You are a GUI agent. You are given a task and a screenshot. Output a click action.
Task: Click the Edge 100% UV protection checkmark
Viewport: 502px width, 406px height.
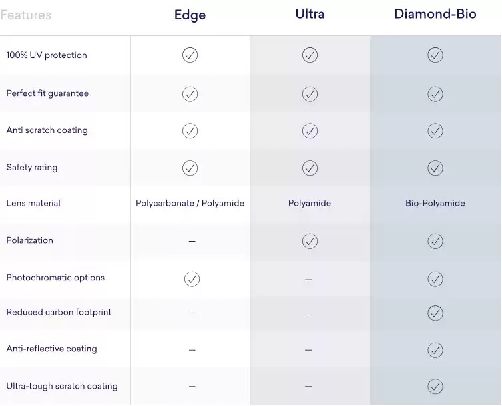pyautogui.click(x=190, y=55)
